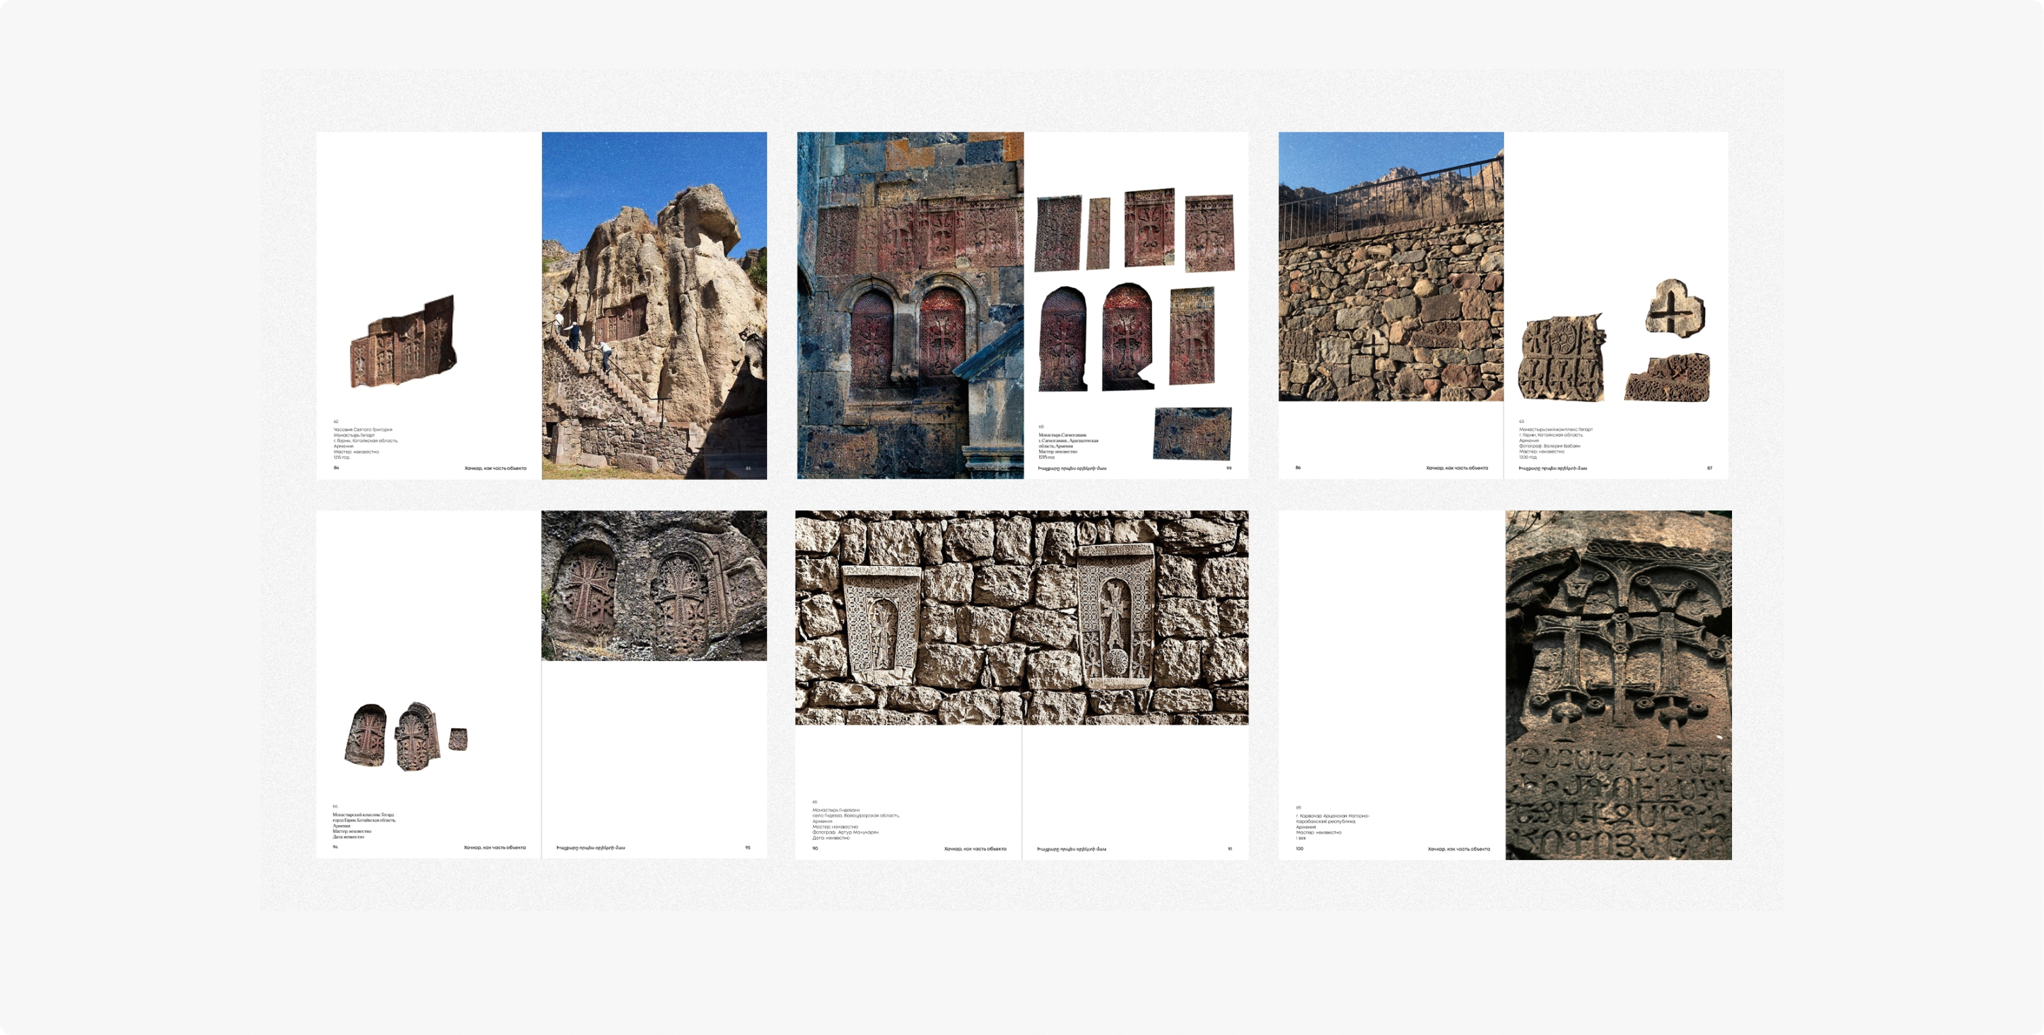Image resolution: width=2044 pixels, height=1035 pixels.
Task: Select the Saghmosavank monastery wall photo
Action: [x=909, y=305]
